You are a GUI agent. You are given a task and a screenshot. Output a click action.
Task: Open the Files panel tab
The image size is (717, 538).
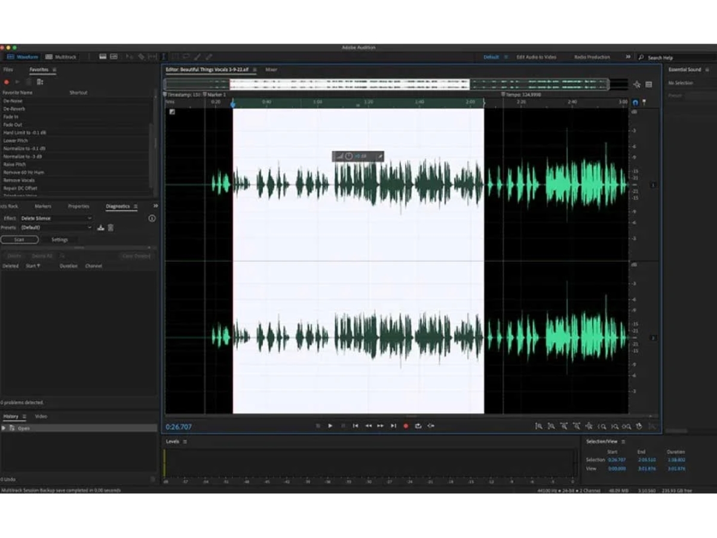[x=8, y=69]
